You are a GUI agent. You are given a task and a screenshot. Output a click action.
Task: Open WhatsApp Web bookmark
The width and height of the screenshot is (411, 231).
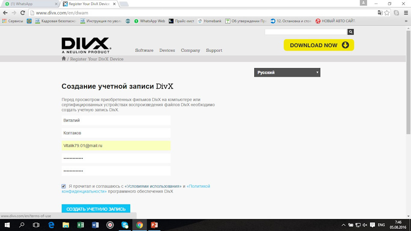(149, 21)
